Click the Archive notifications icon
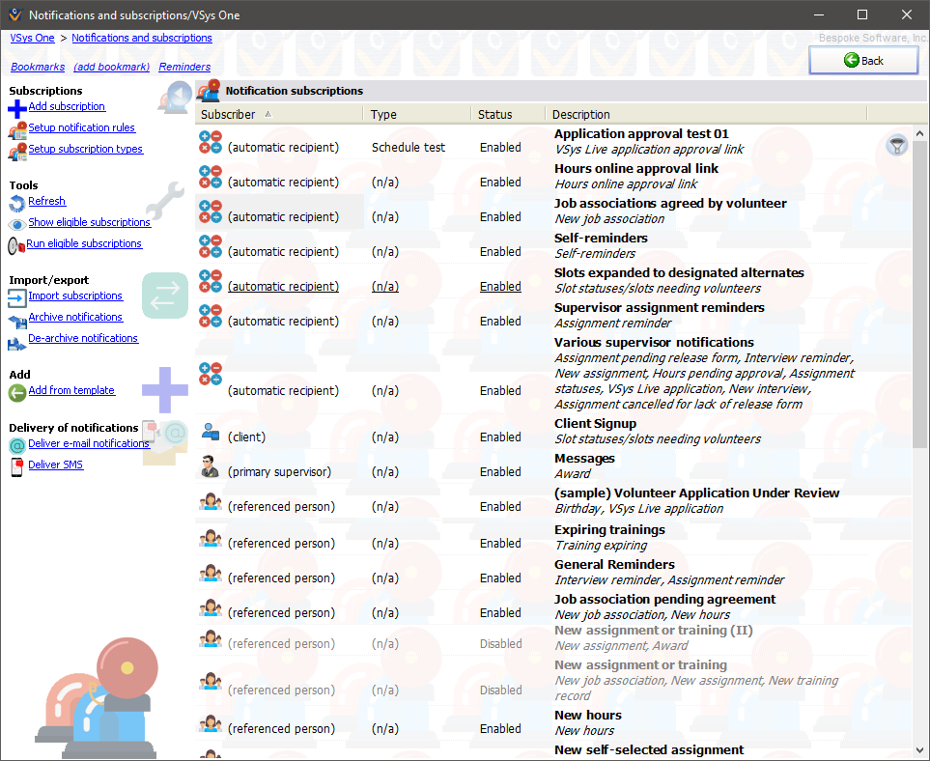The width and height of the screenshot is (930, 761). click(17, 319)
